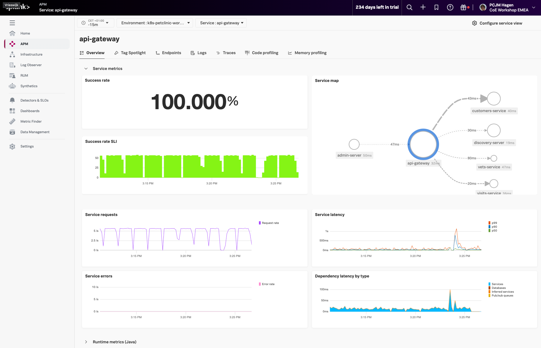Viewport: 541px width, 348px height.
Task: Click the gift what's new icon
Action: [x=463, y=8]
